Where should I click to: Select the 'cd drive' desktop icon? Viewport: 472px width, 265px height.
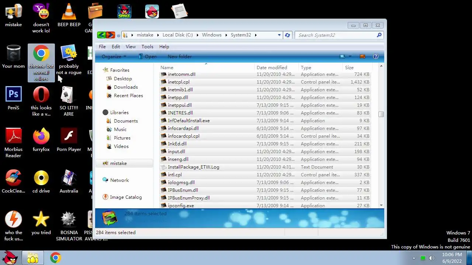click(x=41, y=182)
